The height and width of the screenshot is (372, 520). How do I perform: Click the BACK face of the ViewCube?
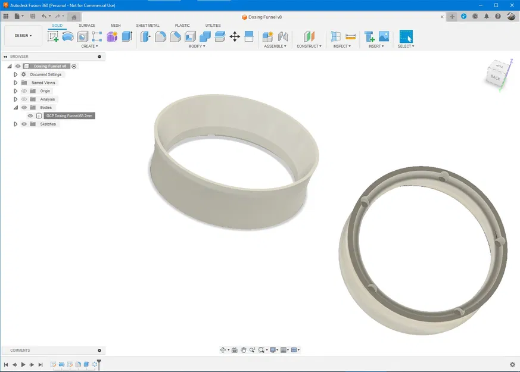[496, 76]
